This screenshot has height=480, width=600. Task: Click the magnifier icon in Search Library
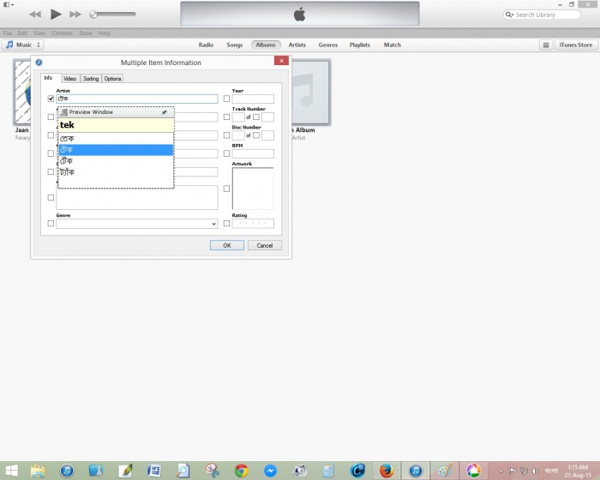[x=508, y=15]
